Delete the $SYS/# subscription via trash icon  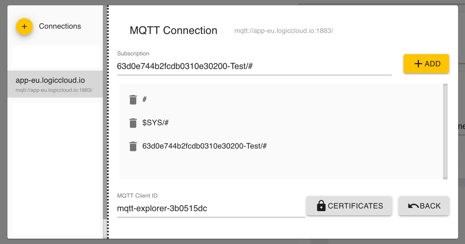tap(133, 123)
